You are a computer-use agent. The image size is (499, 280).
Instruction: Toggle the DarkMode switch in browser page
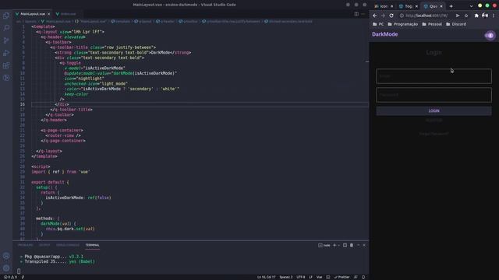click(490, 35)
